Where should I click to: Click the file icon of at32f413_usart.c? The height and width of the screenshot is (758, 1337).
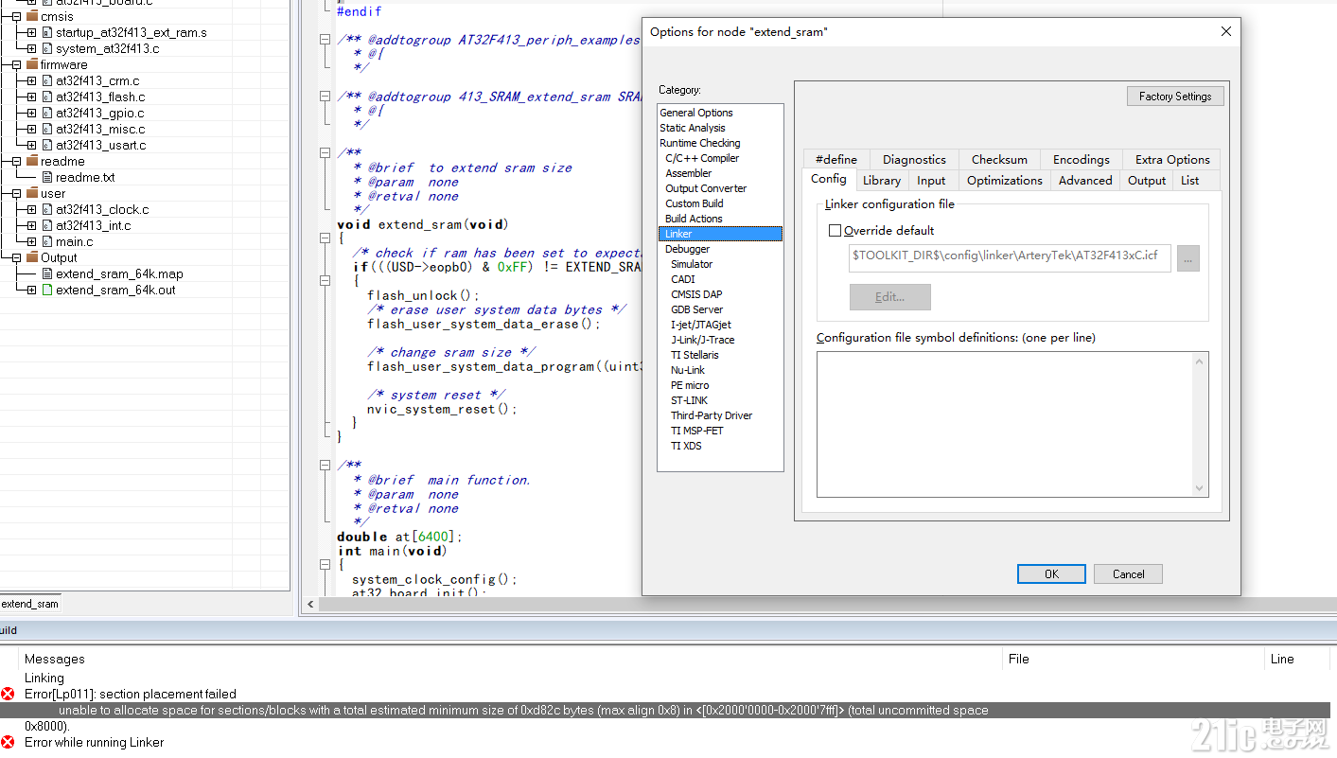tap(46, 145)
